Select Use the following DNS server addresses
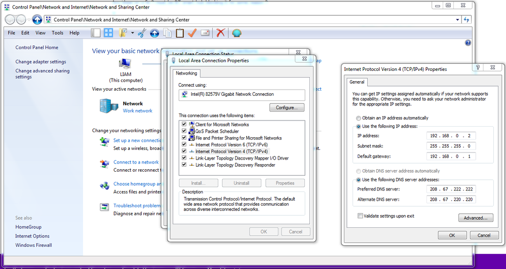The height and width of the screenshot is (269, 506). [358, 180]
